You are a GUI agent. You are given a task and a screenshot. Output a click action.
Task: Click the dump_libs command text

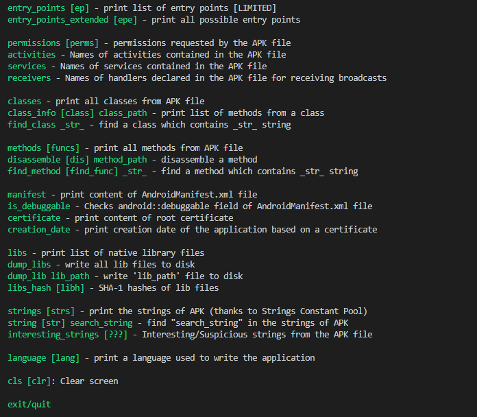coord(29,265)
